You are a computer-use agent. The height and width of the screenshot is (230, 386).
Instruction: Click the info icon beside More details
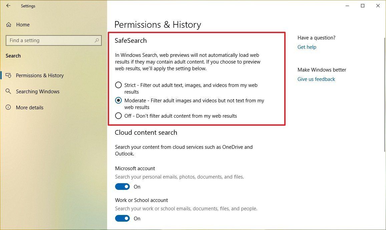tap(8, 107)
